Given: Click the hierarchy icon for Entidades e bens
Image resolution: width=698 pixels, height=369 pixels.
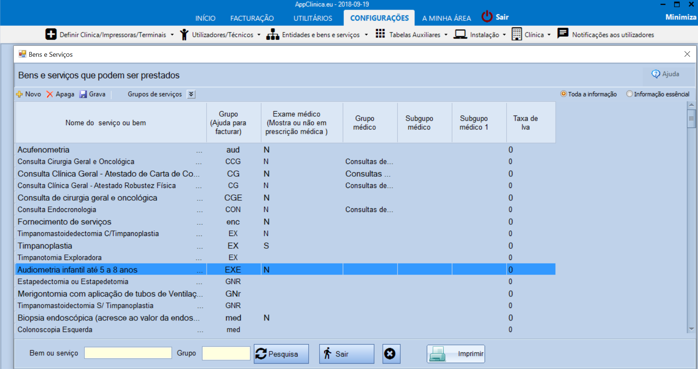Looking at the screenshot, I should [273, 35].
